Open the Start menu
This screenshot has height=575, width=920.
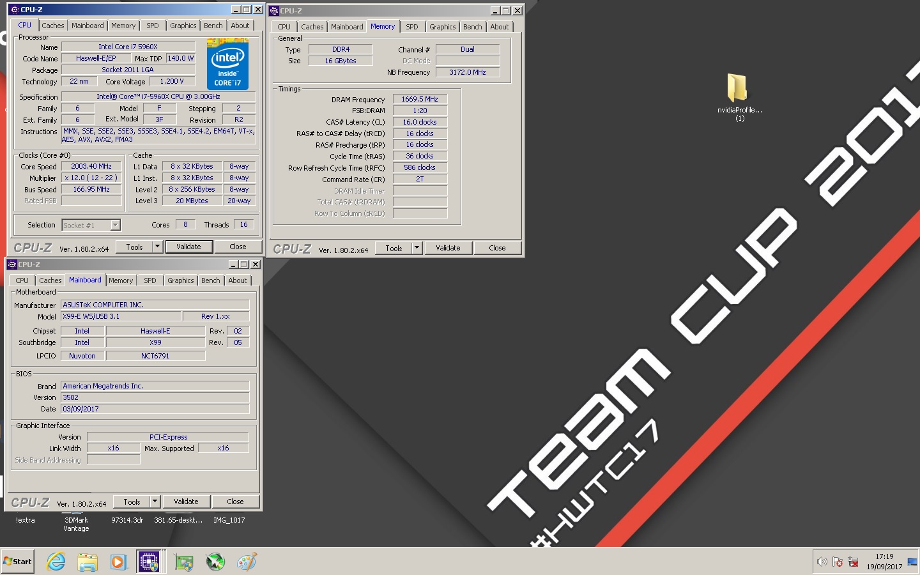(17, 562)
